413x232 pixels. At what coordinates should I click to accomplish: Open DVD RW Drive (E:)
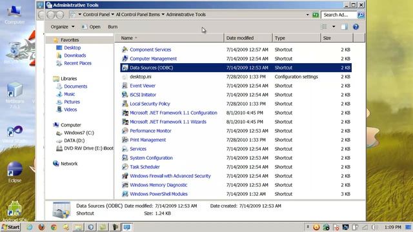88,148
